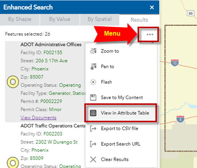This screenshot has width=197, height=168.
Task: Click the Pan to hand icon
Action: tap(93, 66)
